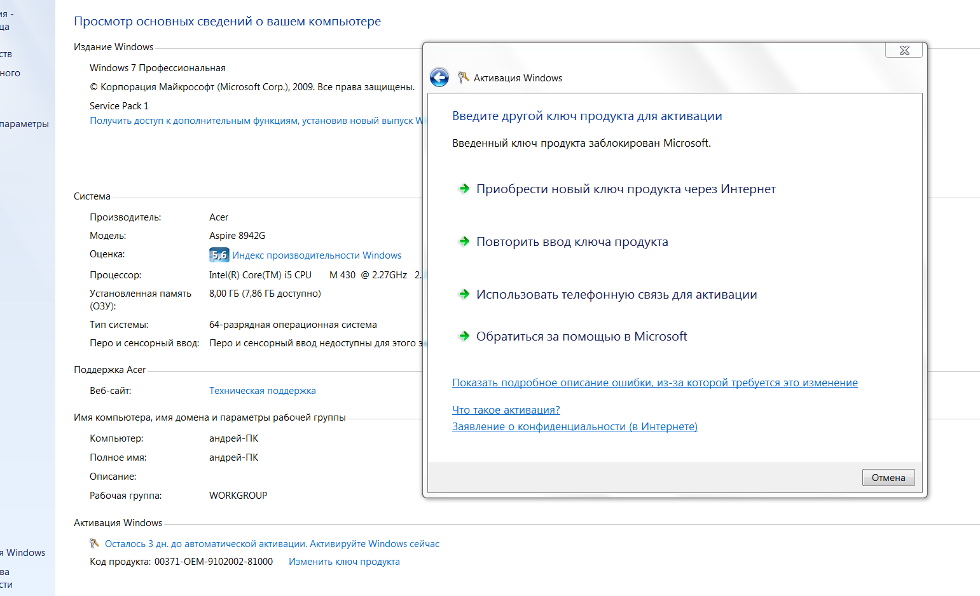Click Изменить ключ продукта link
This screenshot has width=980, height=596.
tap(344, 562)
